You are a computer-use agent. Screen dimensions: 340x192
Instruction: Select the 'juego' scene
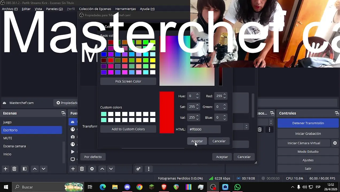7,122
